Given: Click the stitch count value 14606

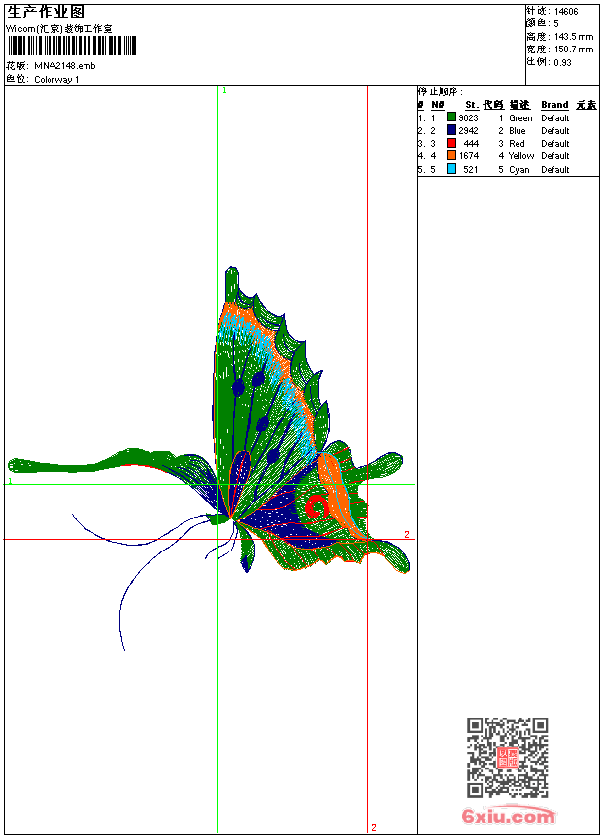Looking at the screenshot, I should pos(566,11).
